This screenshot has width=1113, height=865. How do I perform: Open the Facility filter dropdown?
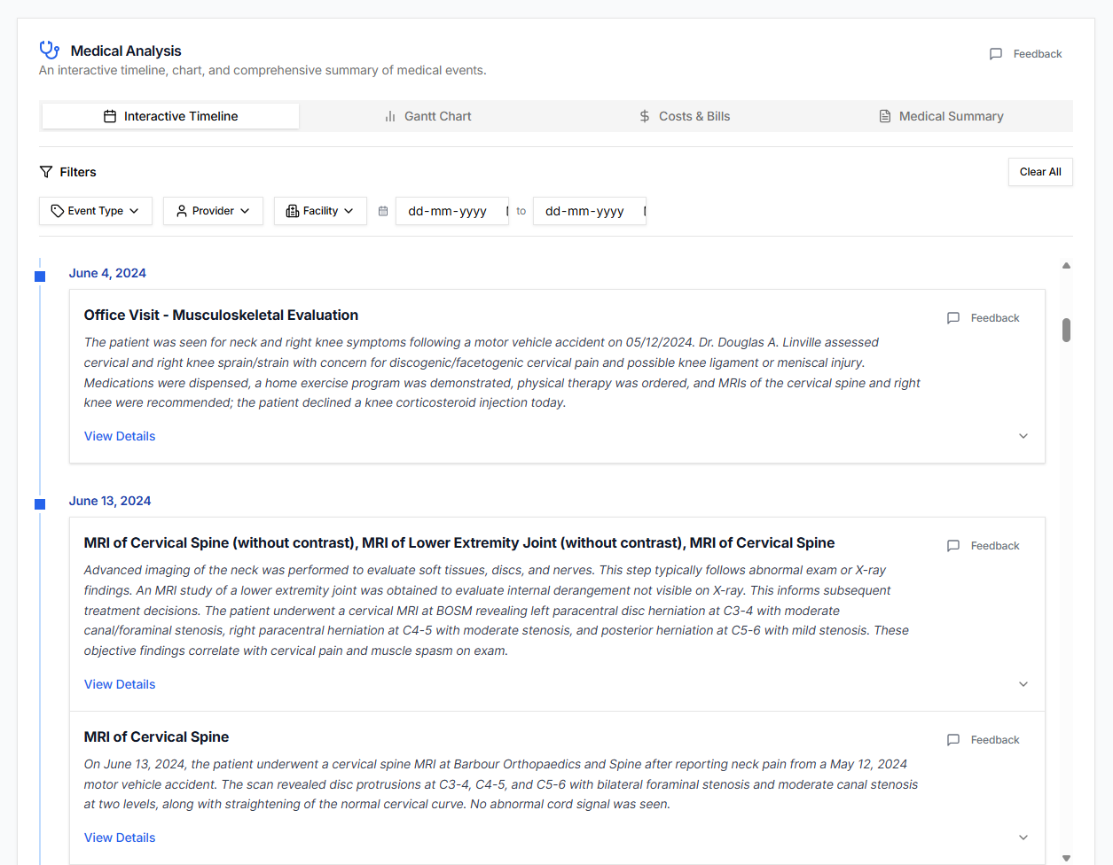coord(320,211)
